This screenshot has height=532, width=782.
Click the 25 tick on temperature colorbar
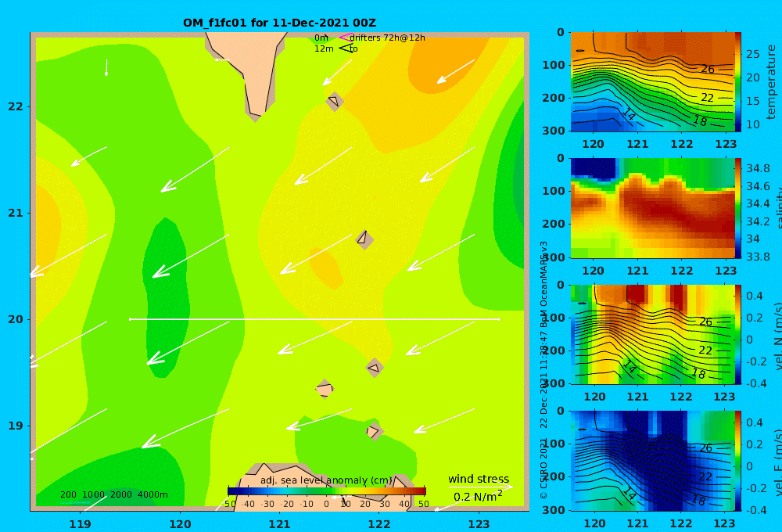(x=752, y=54)
